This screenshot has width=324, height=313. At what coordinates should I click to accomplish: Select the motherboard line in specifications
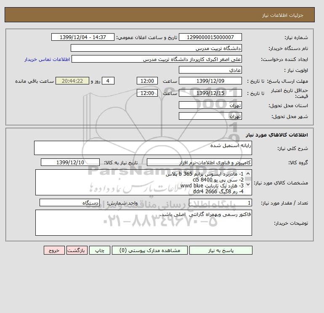pyautogui.click(x=204, y=174)
